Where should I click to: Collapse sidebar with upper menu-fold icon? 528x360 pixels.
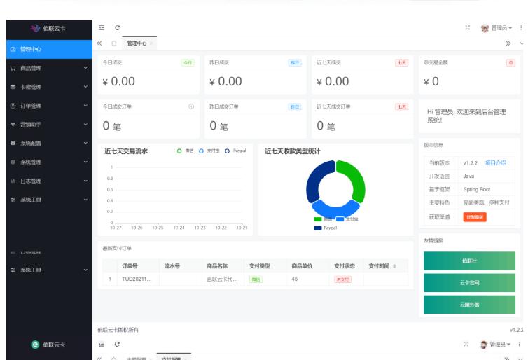(x=102, y=27)
